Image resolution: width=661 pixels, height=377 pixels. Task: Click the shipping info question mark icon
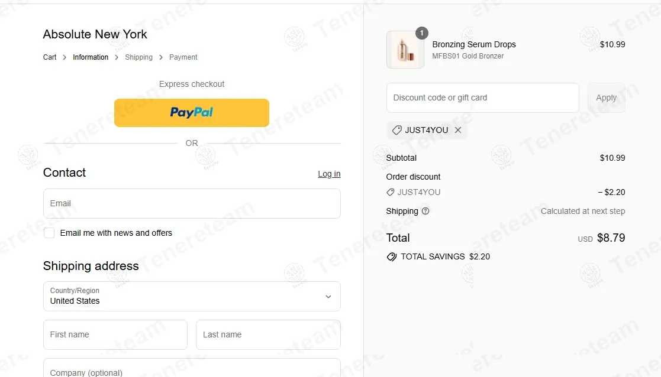425,211
